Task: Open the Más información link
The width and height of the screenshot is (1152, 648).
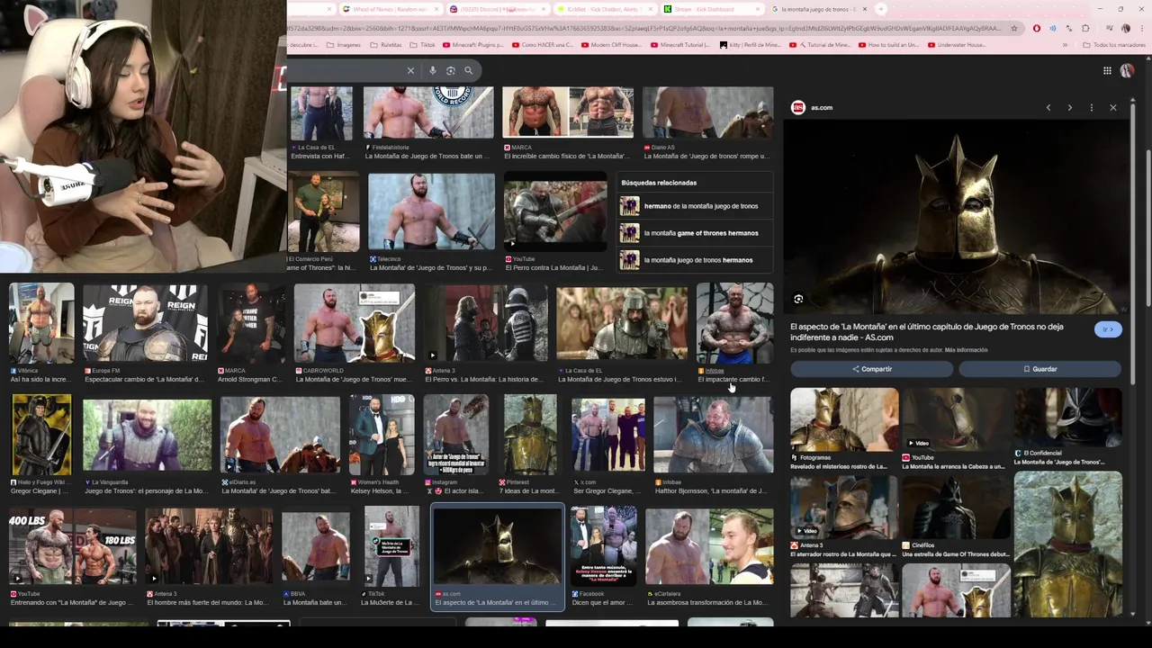Action: (967, 350)
